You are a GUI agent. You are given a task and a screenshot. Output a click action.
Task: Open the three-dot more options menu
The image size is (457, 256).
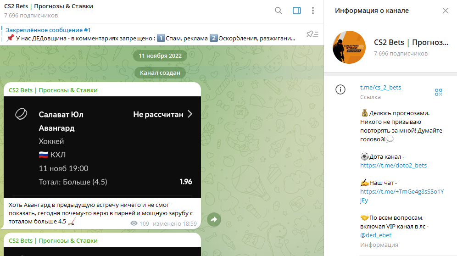click(313, 11)
